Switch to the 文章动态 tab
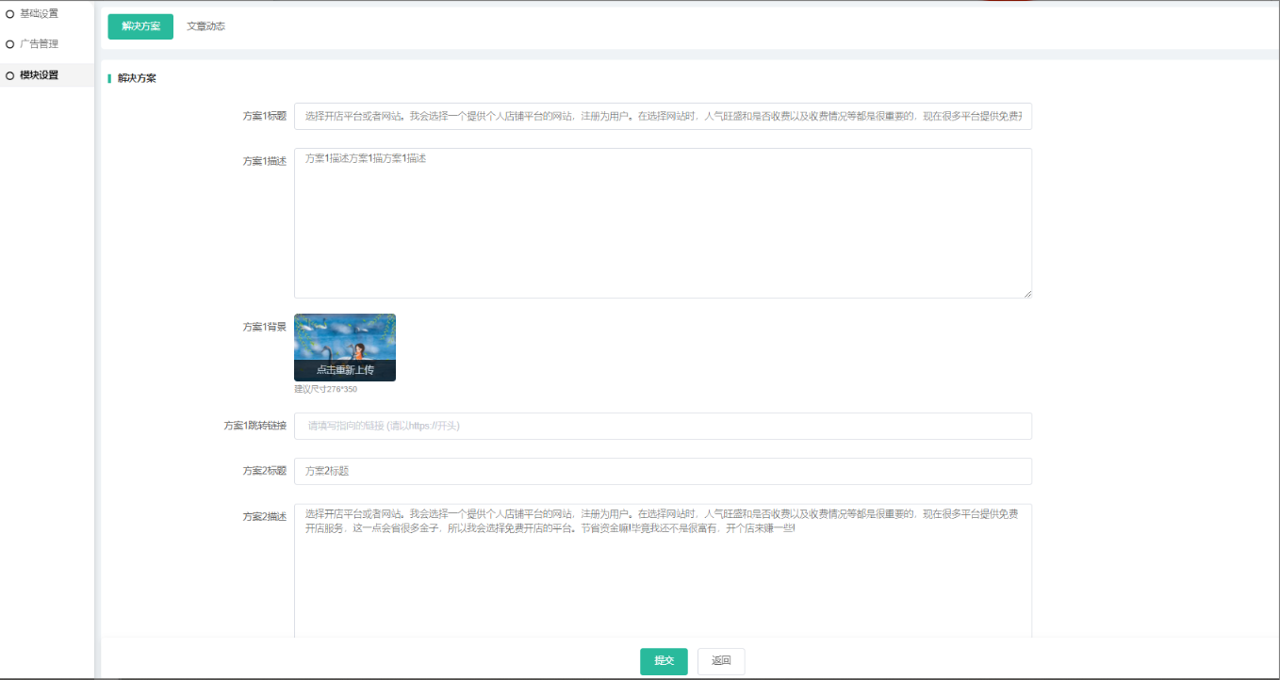The image size is (1280, 680). 205,26
